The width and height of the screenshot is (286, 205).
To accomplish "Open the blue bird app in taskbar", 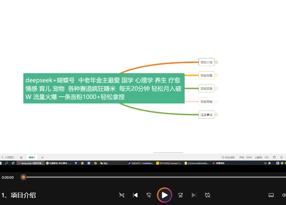I will [89, 163].
